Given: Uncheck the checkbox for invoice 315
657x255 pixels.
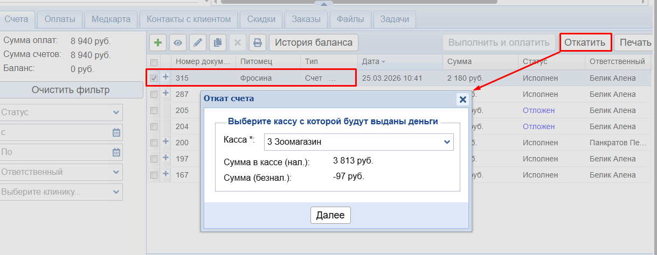Looking at the screenshot, I should coord(154,78).
